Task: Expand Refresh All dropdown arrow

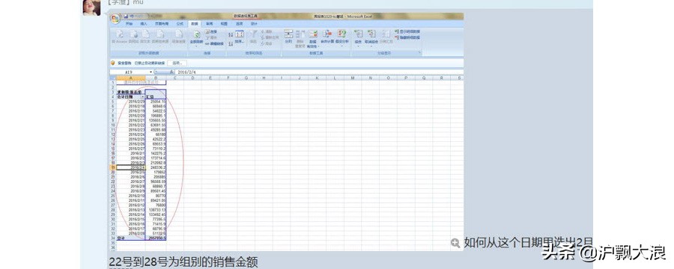Action: click(196, 46)
